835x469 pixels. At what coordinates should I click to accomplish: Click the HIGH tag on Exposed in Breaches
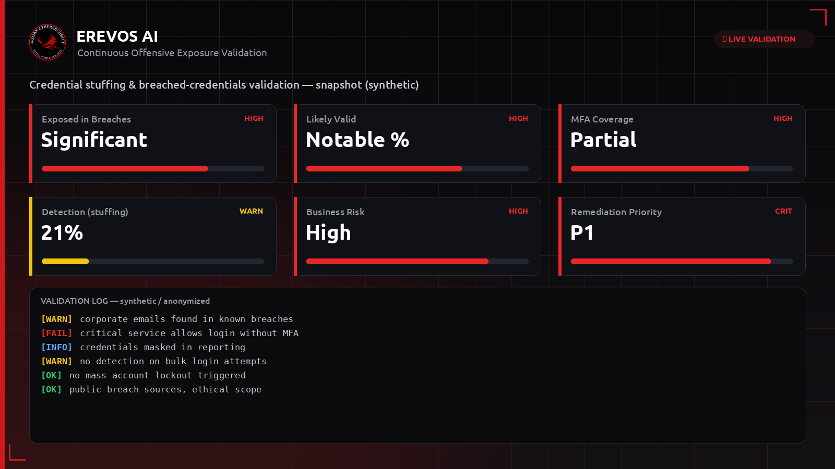(x=254, y=118)
